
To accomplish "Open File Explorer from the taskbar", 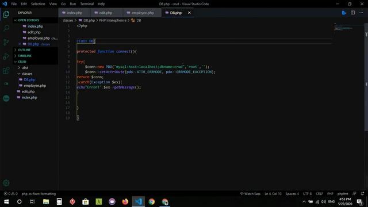I will click(x=46, y=202).
